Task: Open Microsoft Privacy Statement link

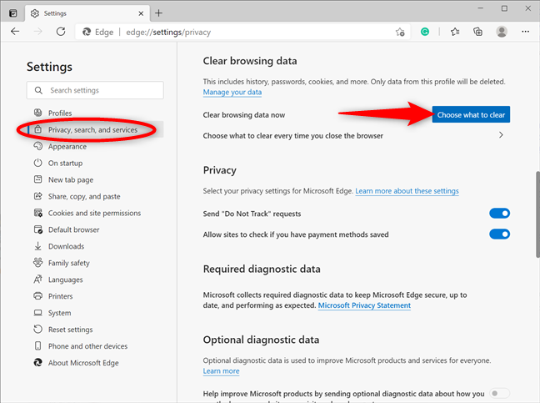Action: point(364,305)
